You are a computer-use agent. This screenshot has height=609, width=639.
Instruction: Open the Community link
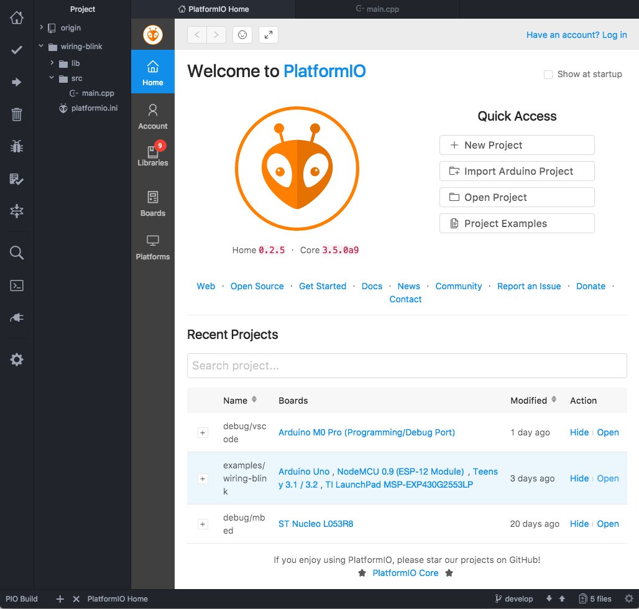459,286
